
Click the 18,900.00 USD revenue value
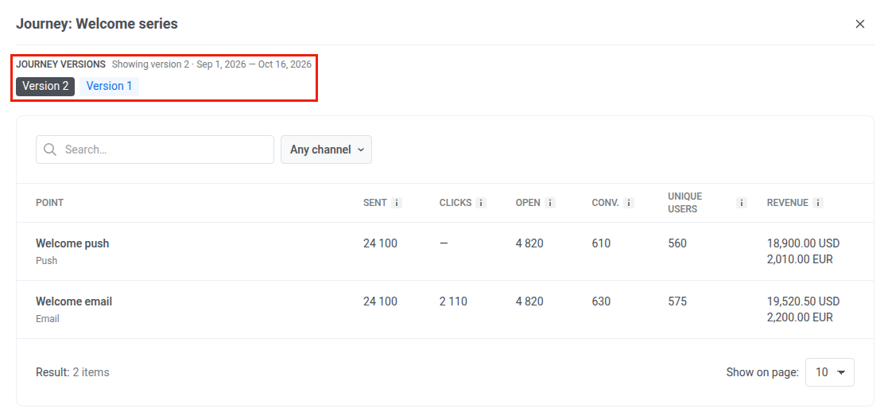click(804, 243)
